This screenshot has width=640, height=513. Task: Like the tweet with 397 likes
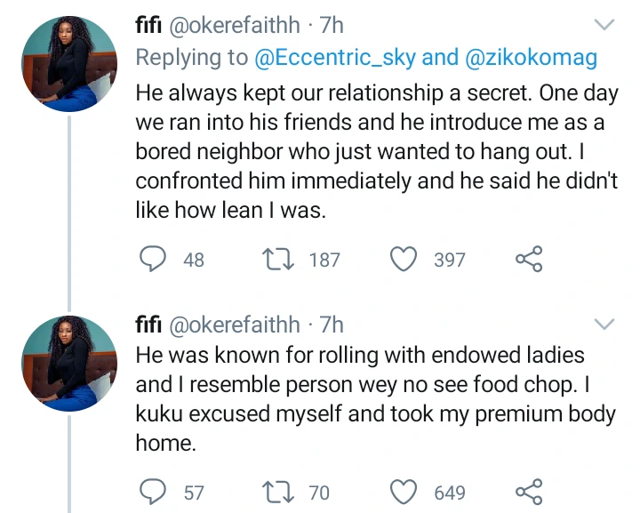405,259
